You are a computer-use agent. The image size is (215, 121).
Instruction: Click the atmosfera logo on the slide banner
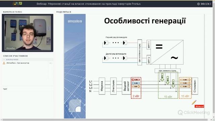coord(75,21)
